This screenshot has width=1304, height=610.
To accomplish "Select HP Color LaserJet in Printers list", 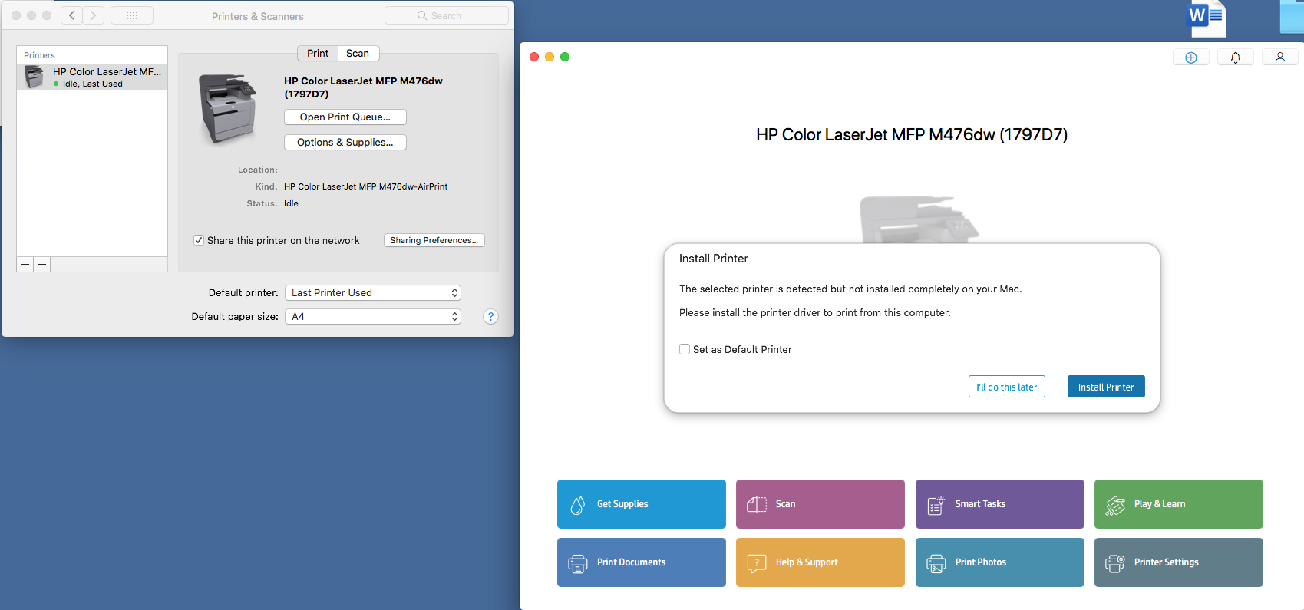I will [92, 77].
